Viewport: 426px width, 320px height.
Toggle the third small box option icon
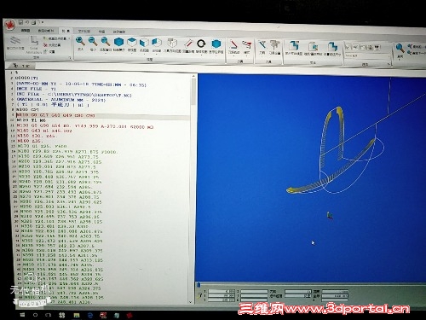click(363, 48)
